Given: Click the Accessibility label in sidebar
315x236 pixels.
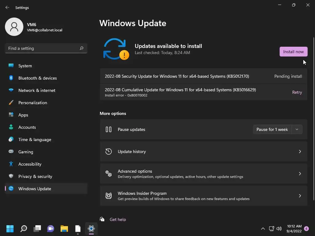Looking at the screenshot, I should (x=30, y=164).
